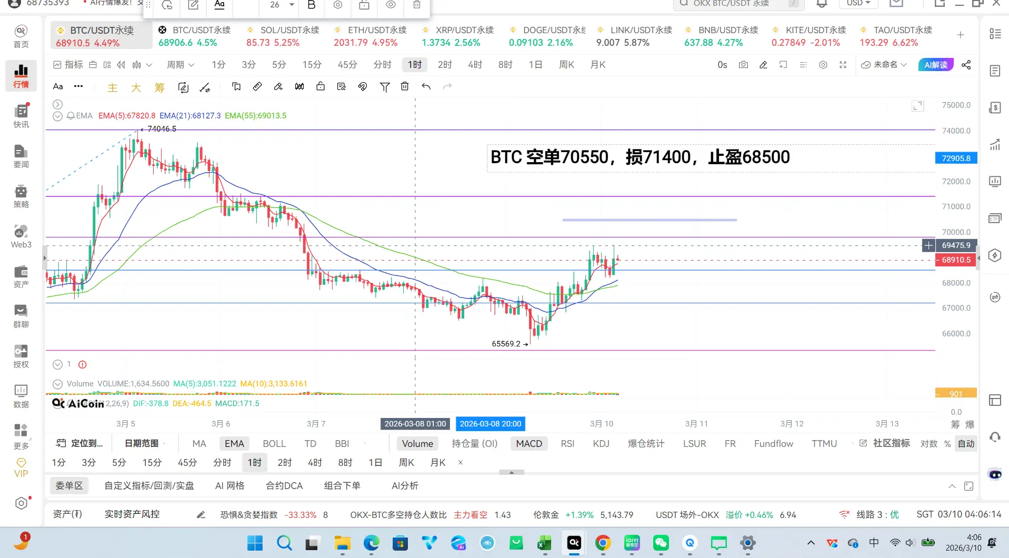The image size is (1009, 558).
Task: Delete the text note via floating toolbar trash
Action: point(416,5)
